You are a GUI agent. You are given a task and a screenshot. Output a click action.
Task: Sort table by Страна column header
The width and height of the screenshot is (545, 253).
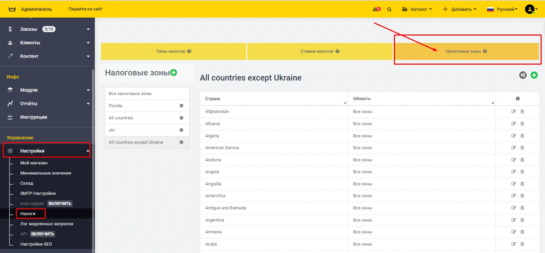coord(213,99)
